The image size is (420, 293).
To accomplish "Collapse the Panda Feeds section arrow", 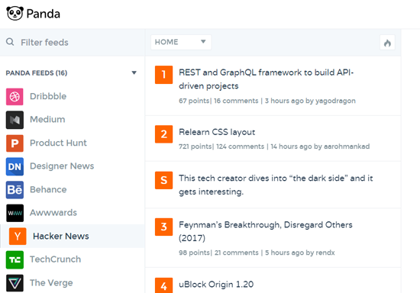I will tap(134, 72).
